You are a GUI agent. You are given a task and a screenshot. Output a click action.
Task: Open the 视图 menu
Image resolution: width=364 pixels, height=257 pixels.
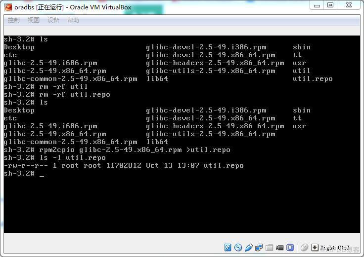click(x=34, y=20)
